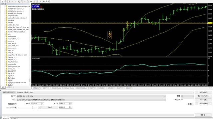
Task: Switch to the BTCUSD,Weekly chart tab
Action: tap(56, 88)
